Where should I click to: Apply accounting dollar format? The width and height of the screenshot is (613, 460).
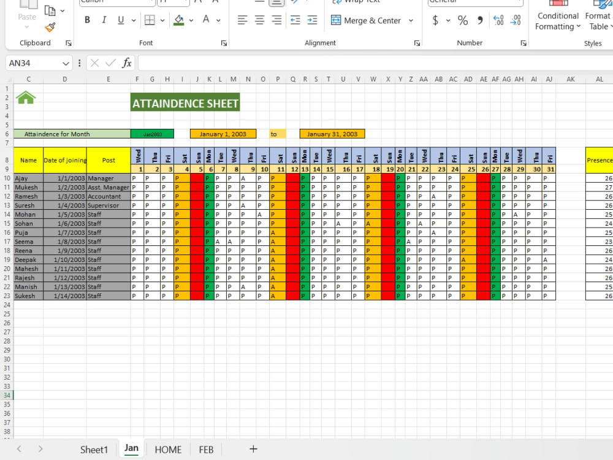(x=435, y=20)
